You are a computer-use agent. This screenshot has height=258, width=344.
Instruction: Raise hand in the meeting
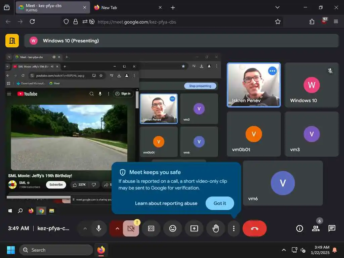[216, 228]
